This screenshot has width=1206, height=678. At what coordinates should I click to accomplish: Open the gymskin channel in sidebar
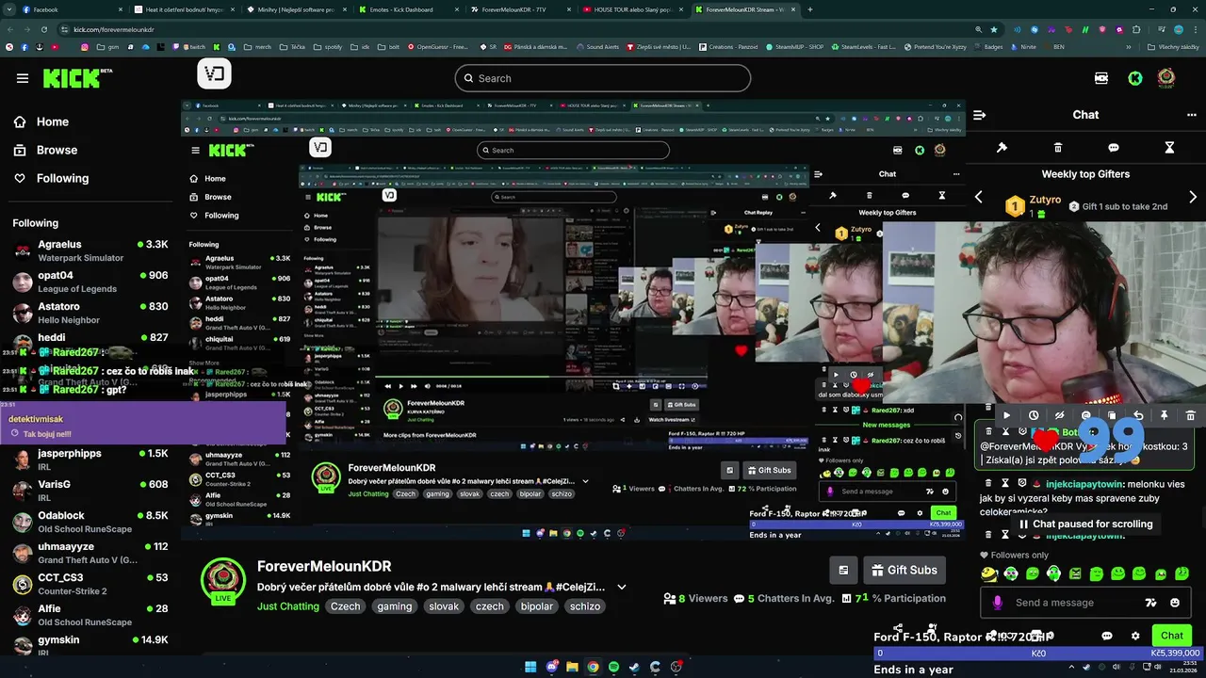[x=90, y=646]
